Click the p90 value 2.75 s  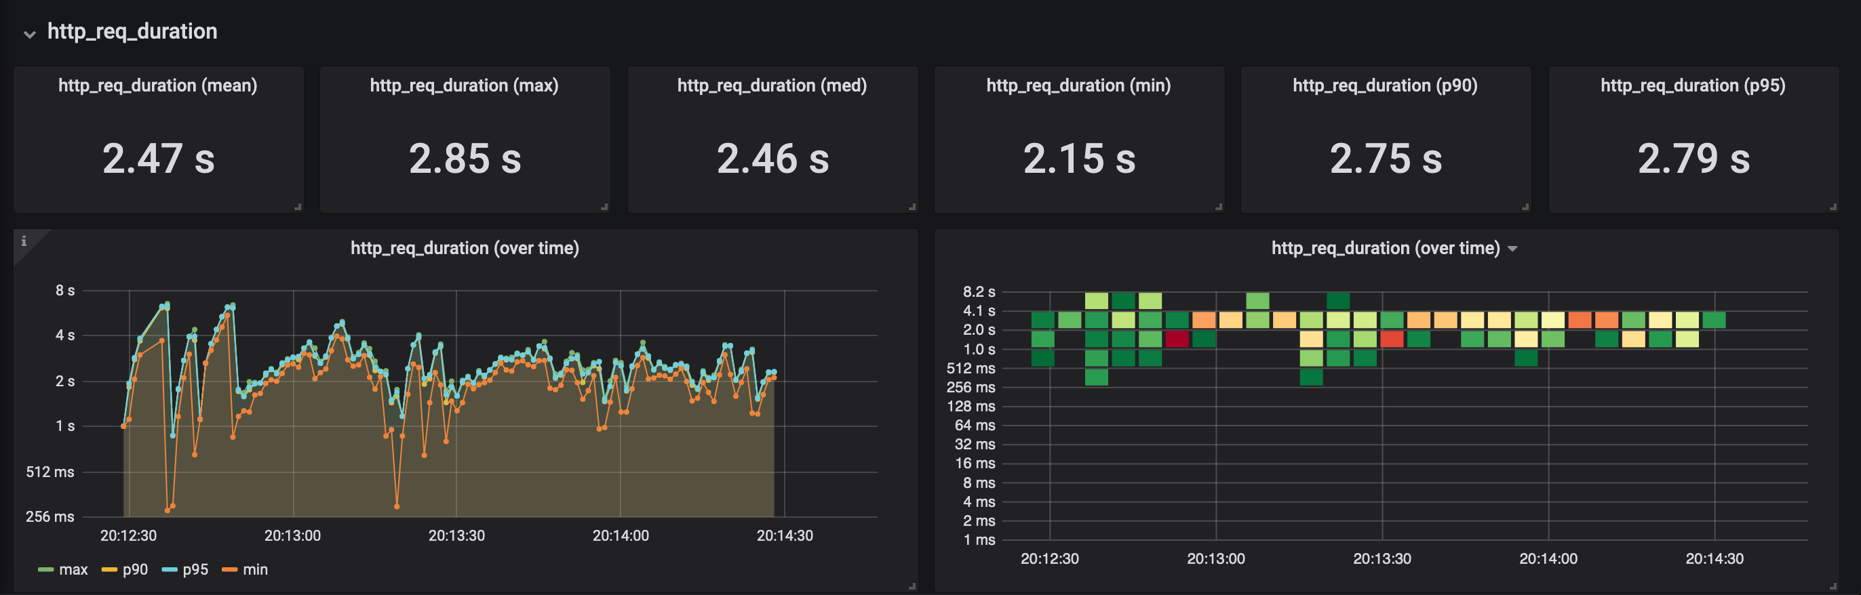click(x=1386, y=159)
